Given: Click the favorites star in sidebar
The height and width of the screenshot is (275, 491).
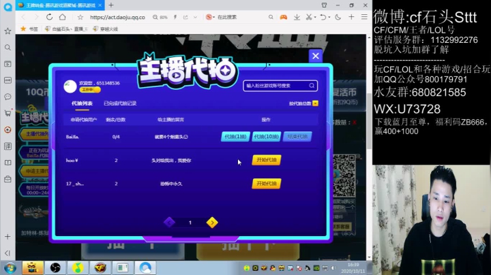Looking at the screenshot, I should pos(8,31).
